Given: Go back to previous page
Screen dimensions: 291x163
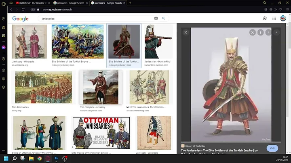Looking at the screenshot, I should click(x=11, y=9).
